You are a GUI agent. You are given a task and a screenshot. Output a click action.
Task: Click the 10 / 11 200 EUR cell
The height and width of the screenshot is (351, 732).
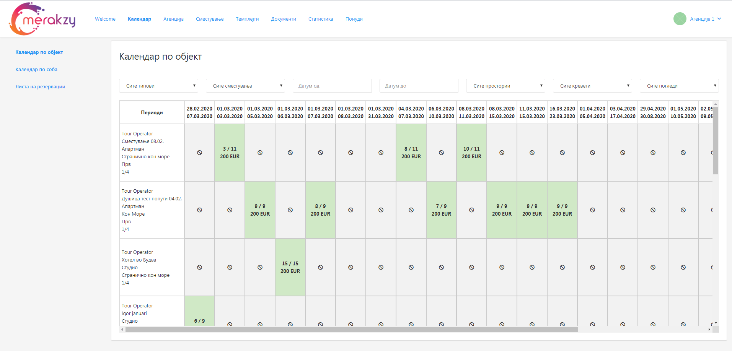[x=471, y=153]
